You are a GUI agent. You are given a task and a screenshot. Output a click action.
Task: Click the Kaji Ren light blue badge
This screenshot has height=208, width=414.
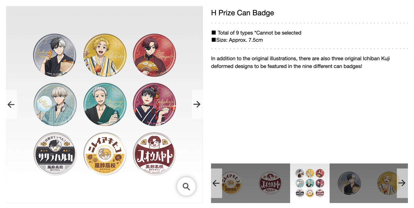[55, 104]
